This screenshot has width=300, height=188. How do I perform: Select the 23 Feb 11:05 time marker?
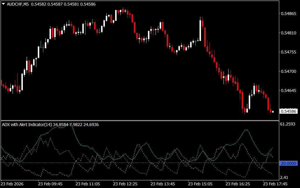(x=88, y=184)
